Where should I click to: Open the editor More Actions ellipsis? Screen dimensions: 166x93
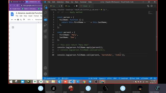(x=155, y=6)
